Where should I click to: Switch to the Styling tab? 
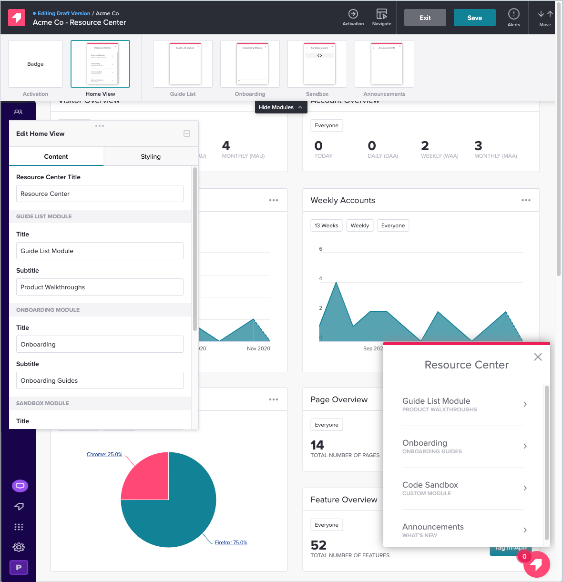[x=151, y=156]
